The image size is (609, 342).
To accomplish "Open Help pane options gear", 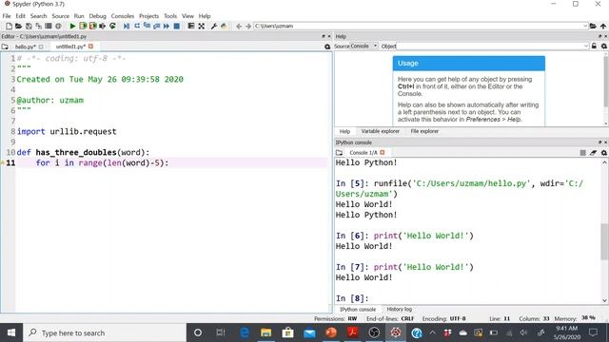I will [x=603, y=47].
